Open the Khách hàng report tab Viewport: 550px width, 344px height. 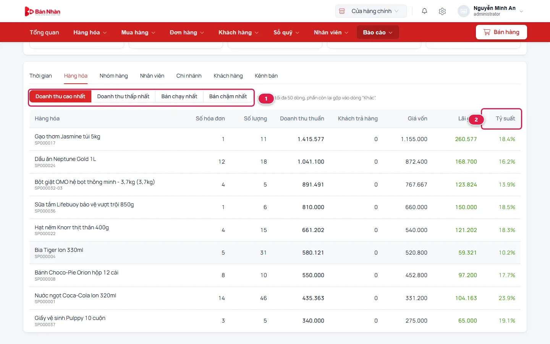click(228, 76)
